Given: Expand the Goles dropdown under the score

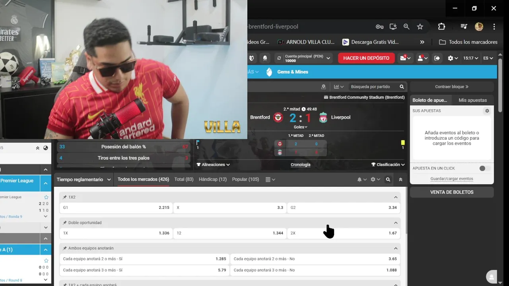Looking at the screenshot, I should pos(300,127).
